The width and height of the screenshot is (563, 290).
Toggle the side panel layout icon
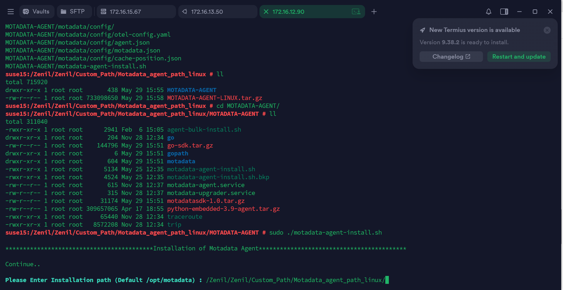[504, 12]
